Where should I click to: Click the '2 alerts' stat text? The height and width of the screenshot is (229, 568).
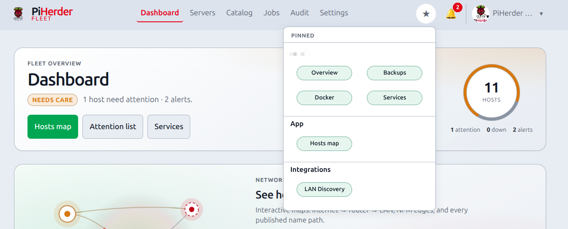coord(523,130)
